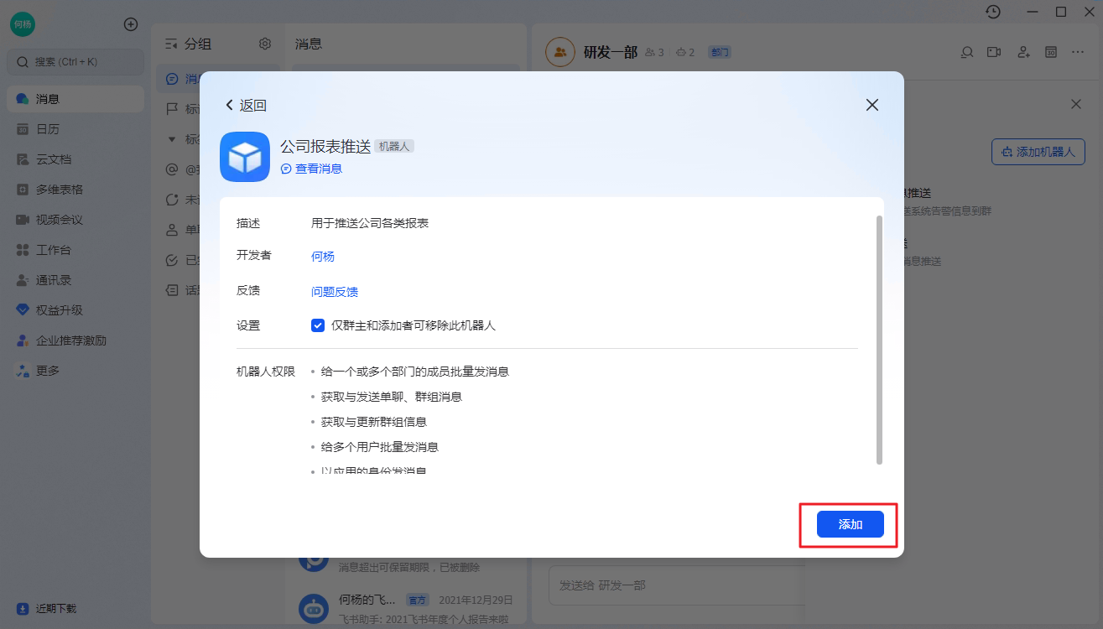Click the 返回 back arrow
This screenshot has height=629, width=1103.
[246, 105]
